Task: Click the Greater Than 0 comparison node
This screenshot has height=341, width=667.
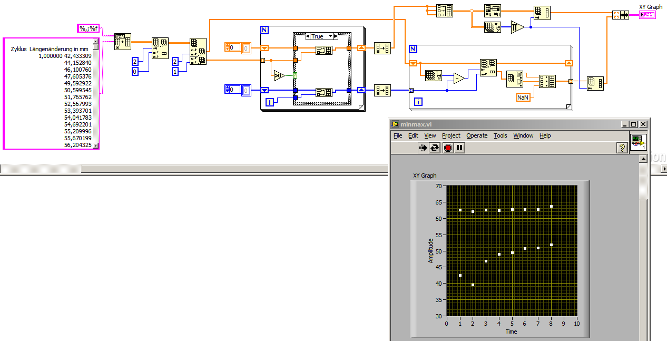Action: coord(279,75)
